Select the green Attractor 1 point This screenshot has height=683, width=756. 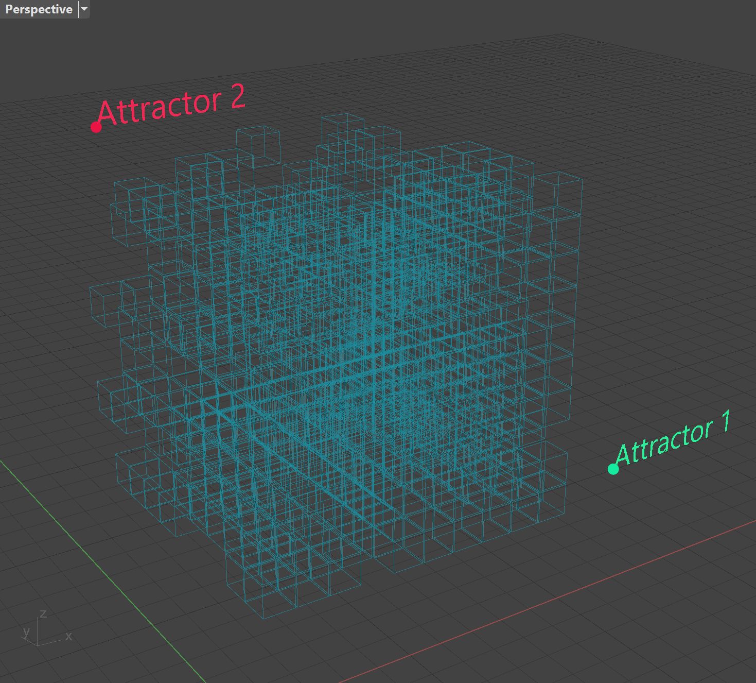click(613, 469)
